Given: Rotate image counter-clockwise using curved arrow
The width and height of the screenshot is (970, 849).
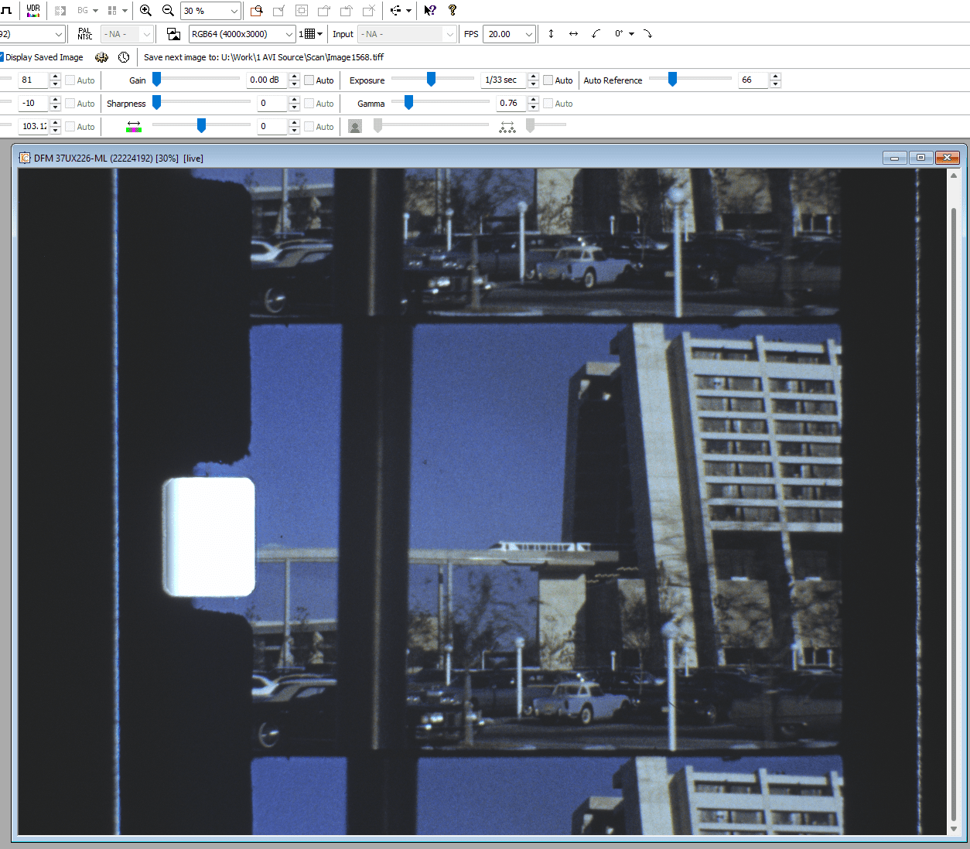Looking at the screenshot, I should (596, 34).
